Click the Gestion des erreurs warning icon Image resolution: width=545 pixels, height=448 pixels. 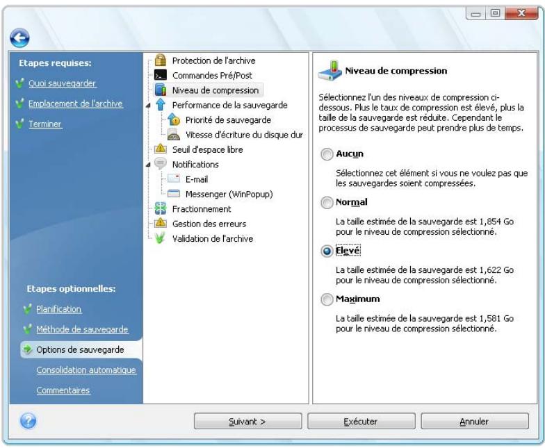coord(160,223)
